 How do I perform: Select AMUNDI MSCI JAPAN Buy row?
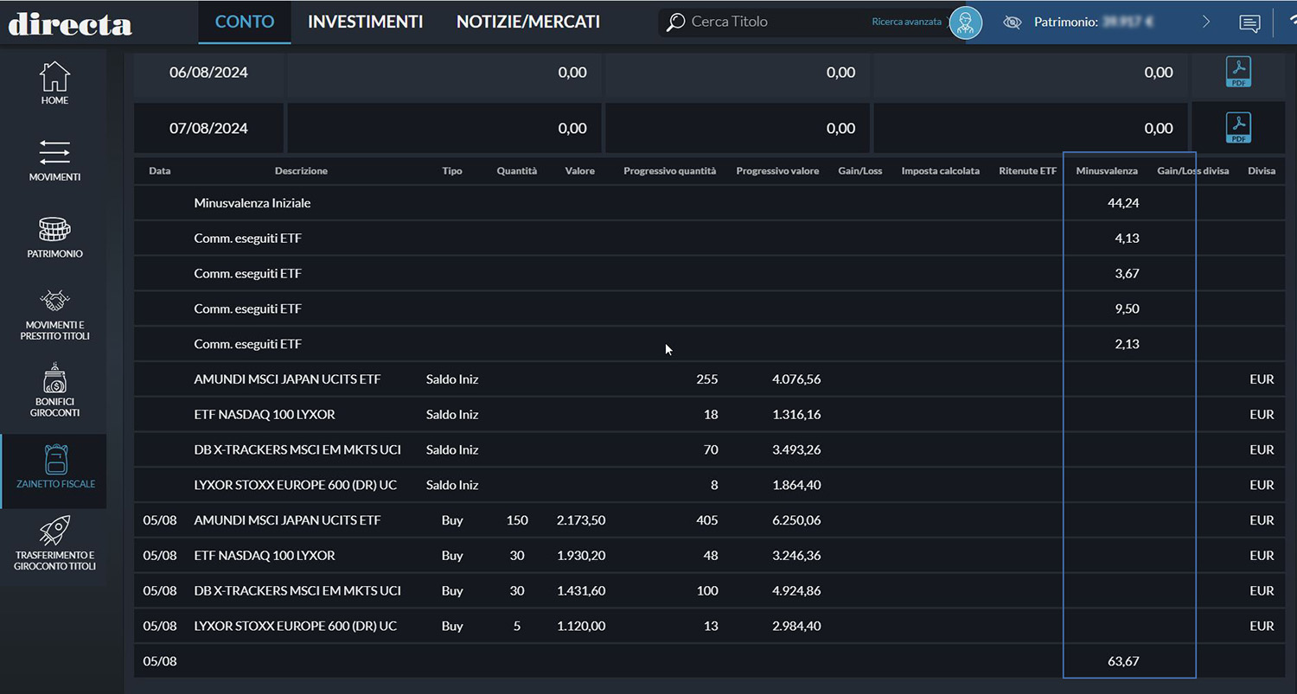[708, 520]
